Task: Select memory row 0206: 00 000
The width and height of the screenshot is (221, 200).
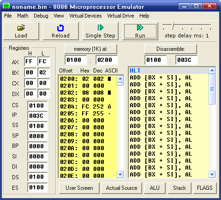Action: tap(88, 121)
